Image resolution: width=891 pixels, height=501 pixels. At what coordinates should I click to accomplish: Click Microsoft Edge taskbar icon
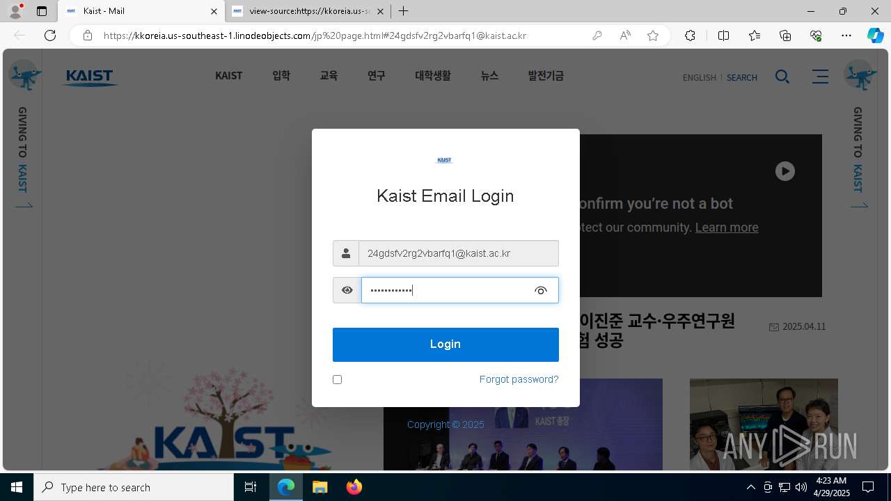286,487
